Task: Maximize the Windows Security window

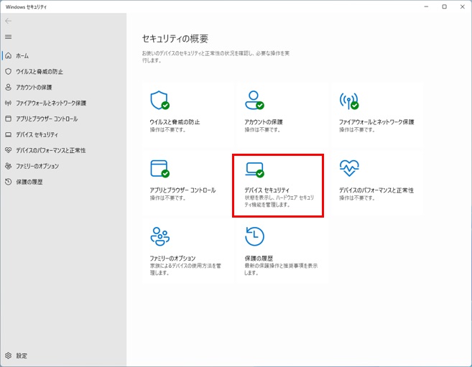Action: [x=444, y=6]
